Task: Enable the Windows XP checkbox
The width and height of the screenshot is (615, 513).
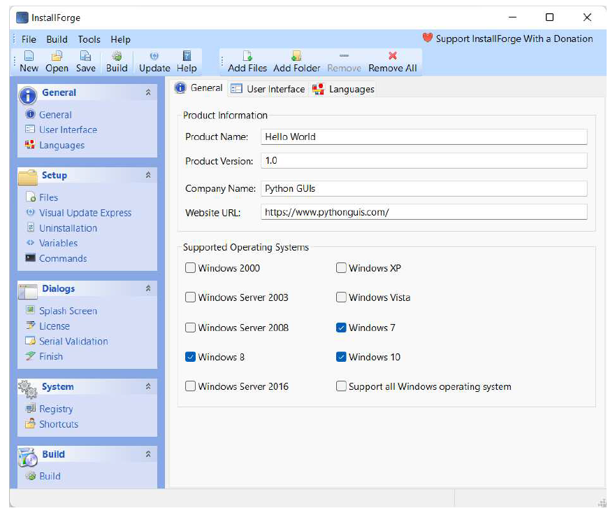Action: (341, 268)
